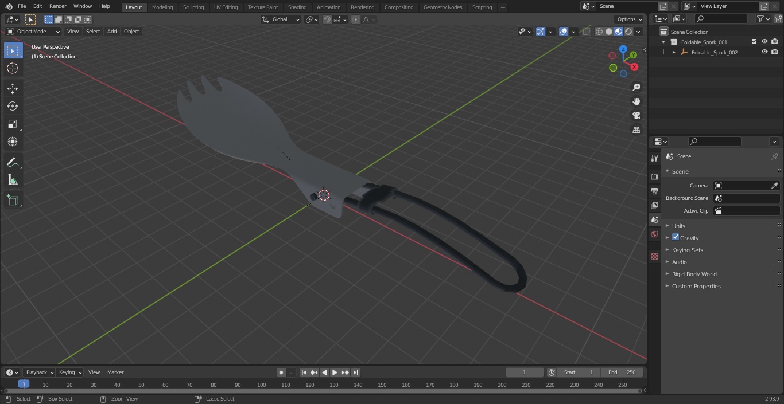Open the viewport Add menu
The image size is (784, 404).
(112, 32)
